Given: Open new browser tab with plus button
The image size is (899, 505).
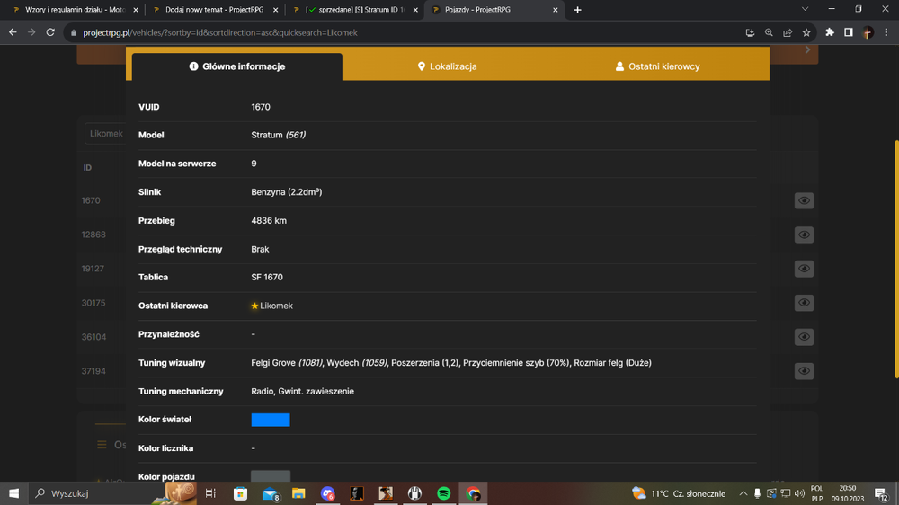Looking at the screenshot, I should pyautogui.click(x=577, y=10).
